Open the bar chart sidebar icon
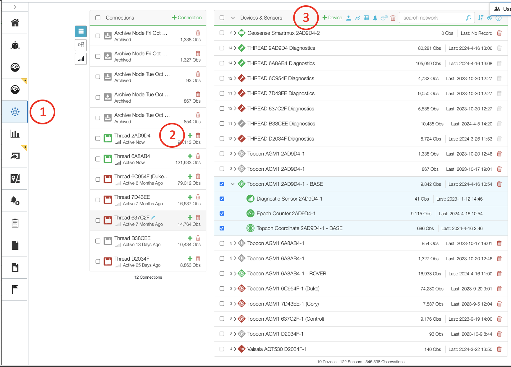The width and height of the screenshot is (511, 367). (15, 134)
